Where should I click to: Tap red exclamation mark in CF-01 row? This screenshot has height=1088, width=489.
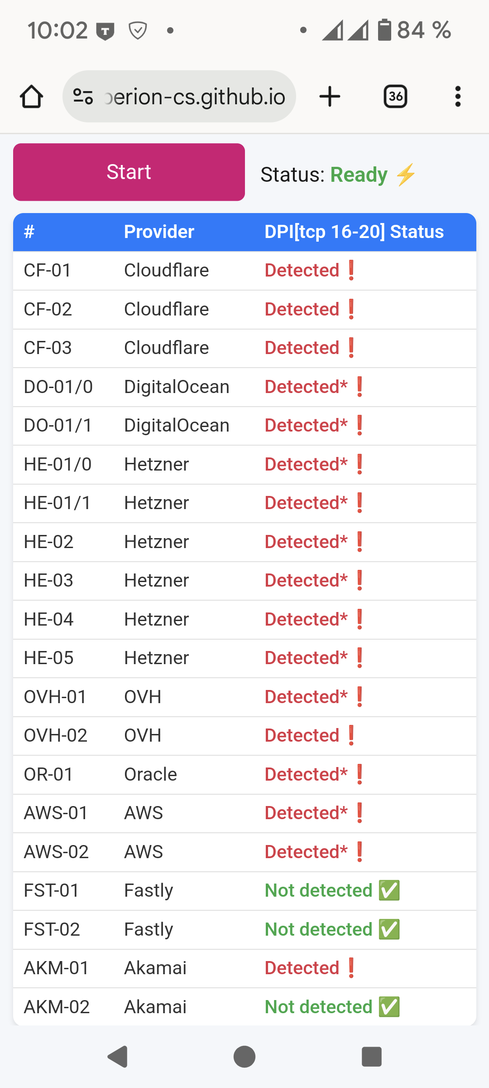(351, 271)
